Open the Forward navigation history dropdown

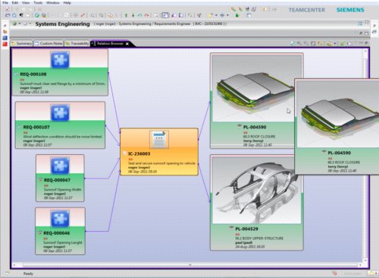click(30, 24)
